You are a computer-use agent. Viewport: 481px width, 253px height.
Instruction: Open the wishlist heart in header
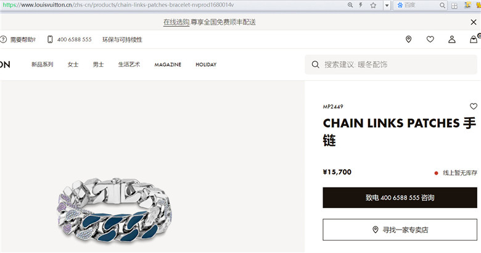coord(430,39)
